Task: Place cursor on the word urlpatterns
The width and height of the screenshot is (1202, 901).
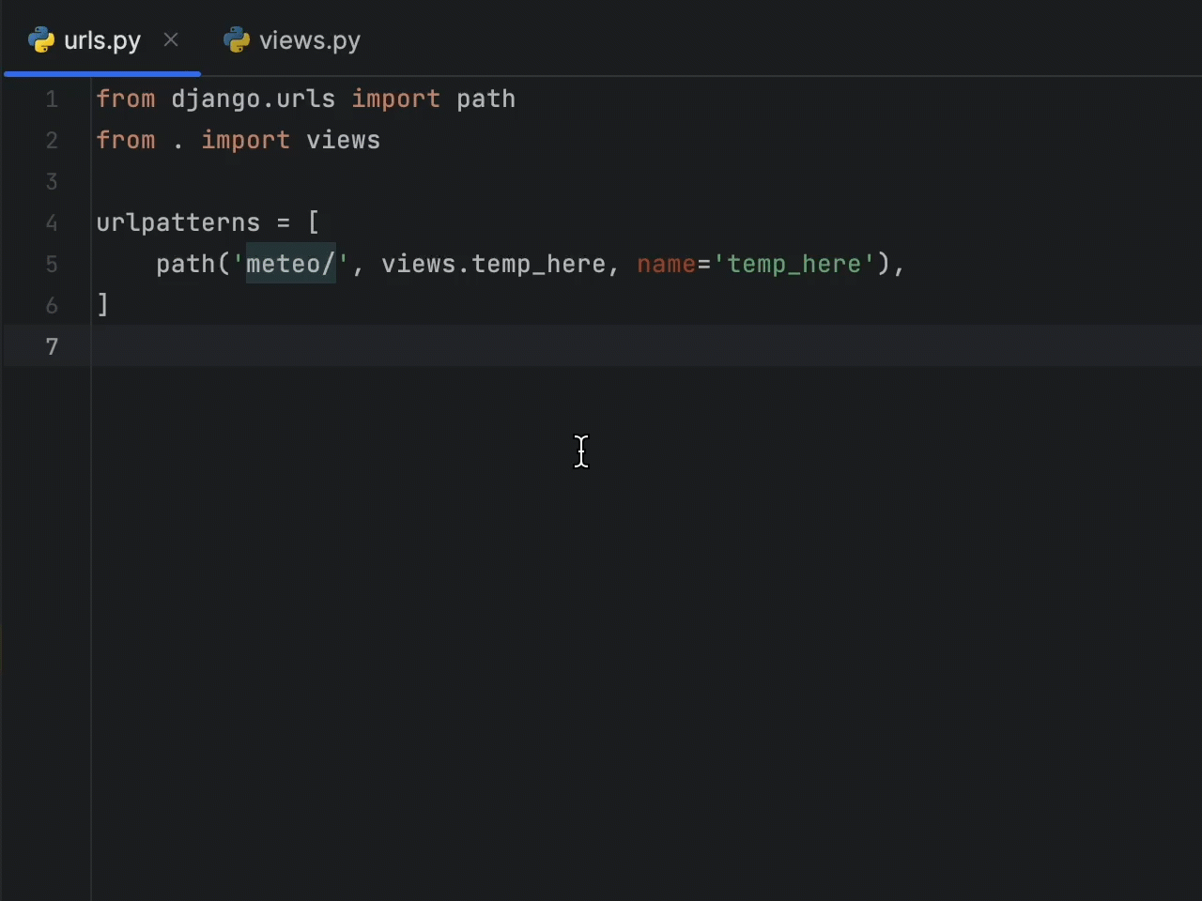Action: point(177,222)
